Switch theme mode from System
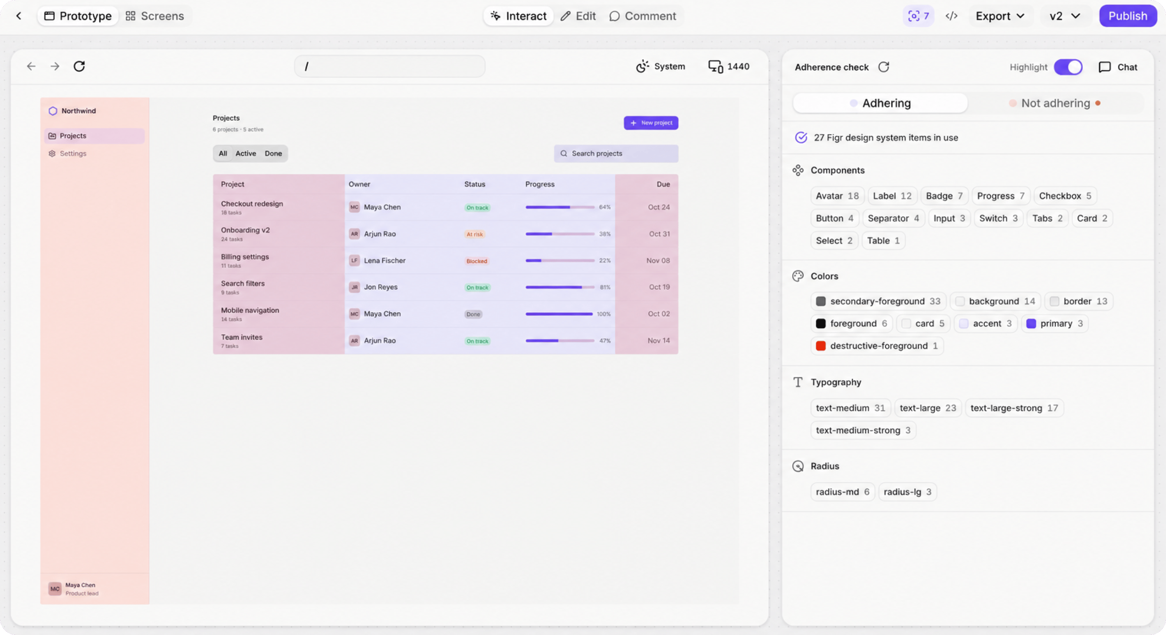 pyautogui.click(x=660, y=66)
